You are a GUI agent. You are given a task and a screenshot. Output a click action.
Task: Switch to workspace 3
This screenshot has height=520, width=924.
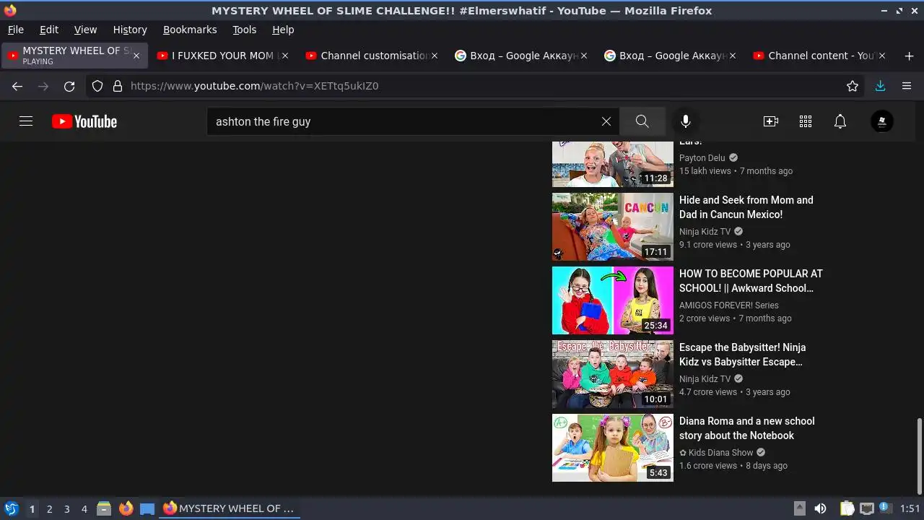66,508
